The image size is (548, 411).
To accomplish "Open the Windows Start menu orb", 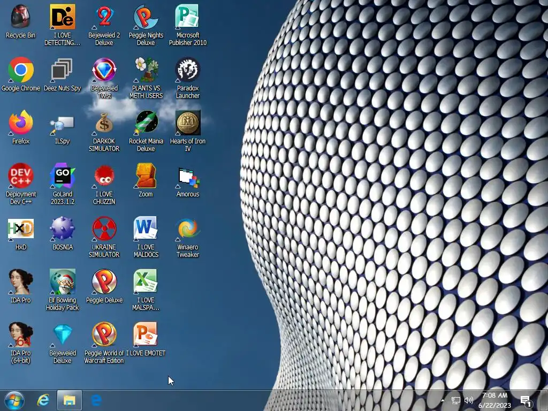I will click(14, 400).
